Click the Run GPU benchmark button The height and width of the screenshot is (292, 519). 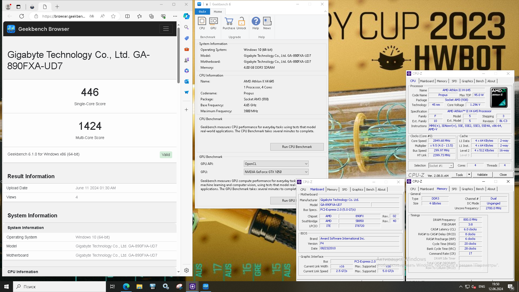(x=284, y=201)
